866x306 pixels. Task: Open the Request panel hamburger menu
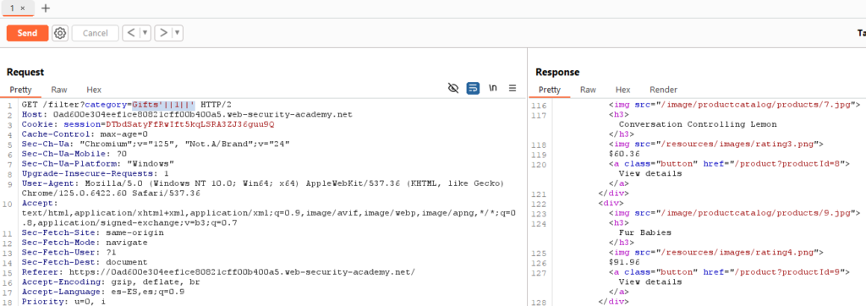click(x=512, y=88)
